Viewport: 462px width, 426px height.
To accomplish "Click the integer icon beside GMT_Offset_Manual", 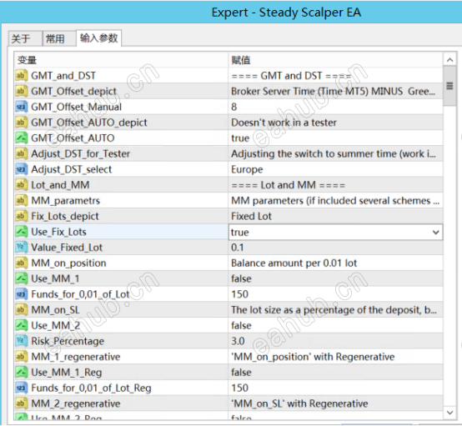I will tap(21, 107).
